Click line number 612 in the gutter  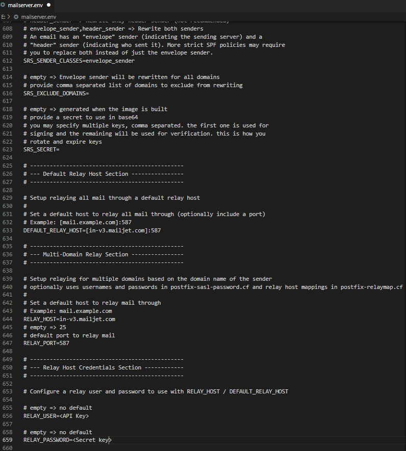[8, 61]
